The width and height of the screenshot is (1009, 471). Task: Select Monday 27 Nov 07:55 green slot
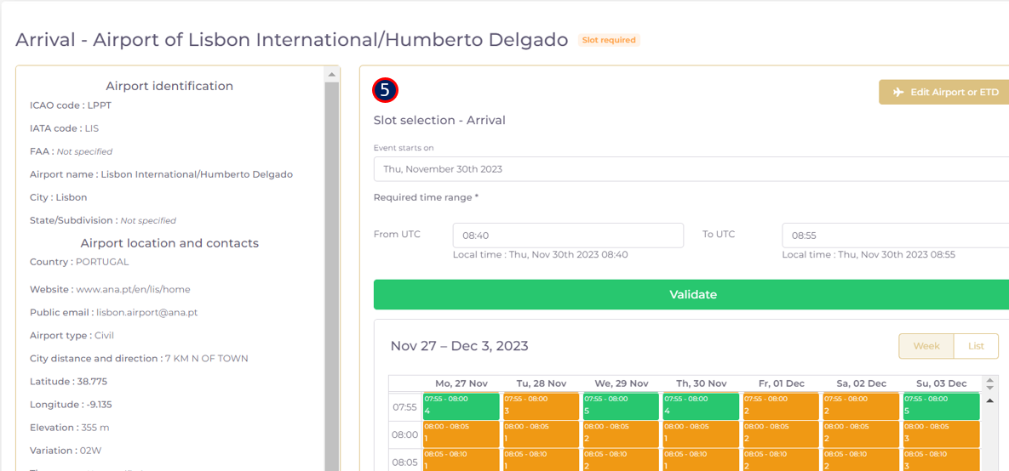pos(461,406)
